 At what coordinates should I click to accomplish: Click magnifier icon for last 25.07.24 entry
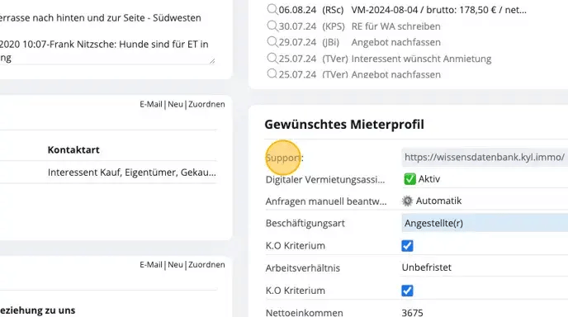tap(272, 73)
